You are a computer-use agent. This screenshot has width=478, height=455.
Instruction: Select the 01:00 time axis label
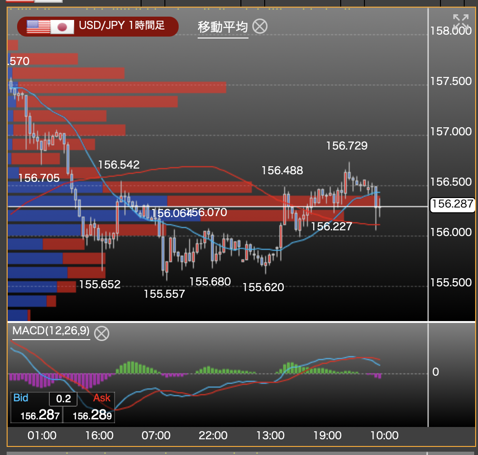coord(43,436)
